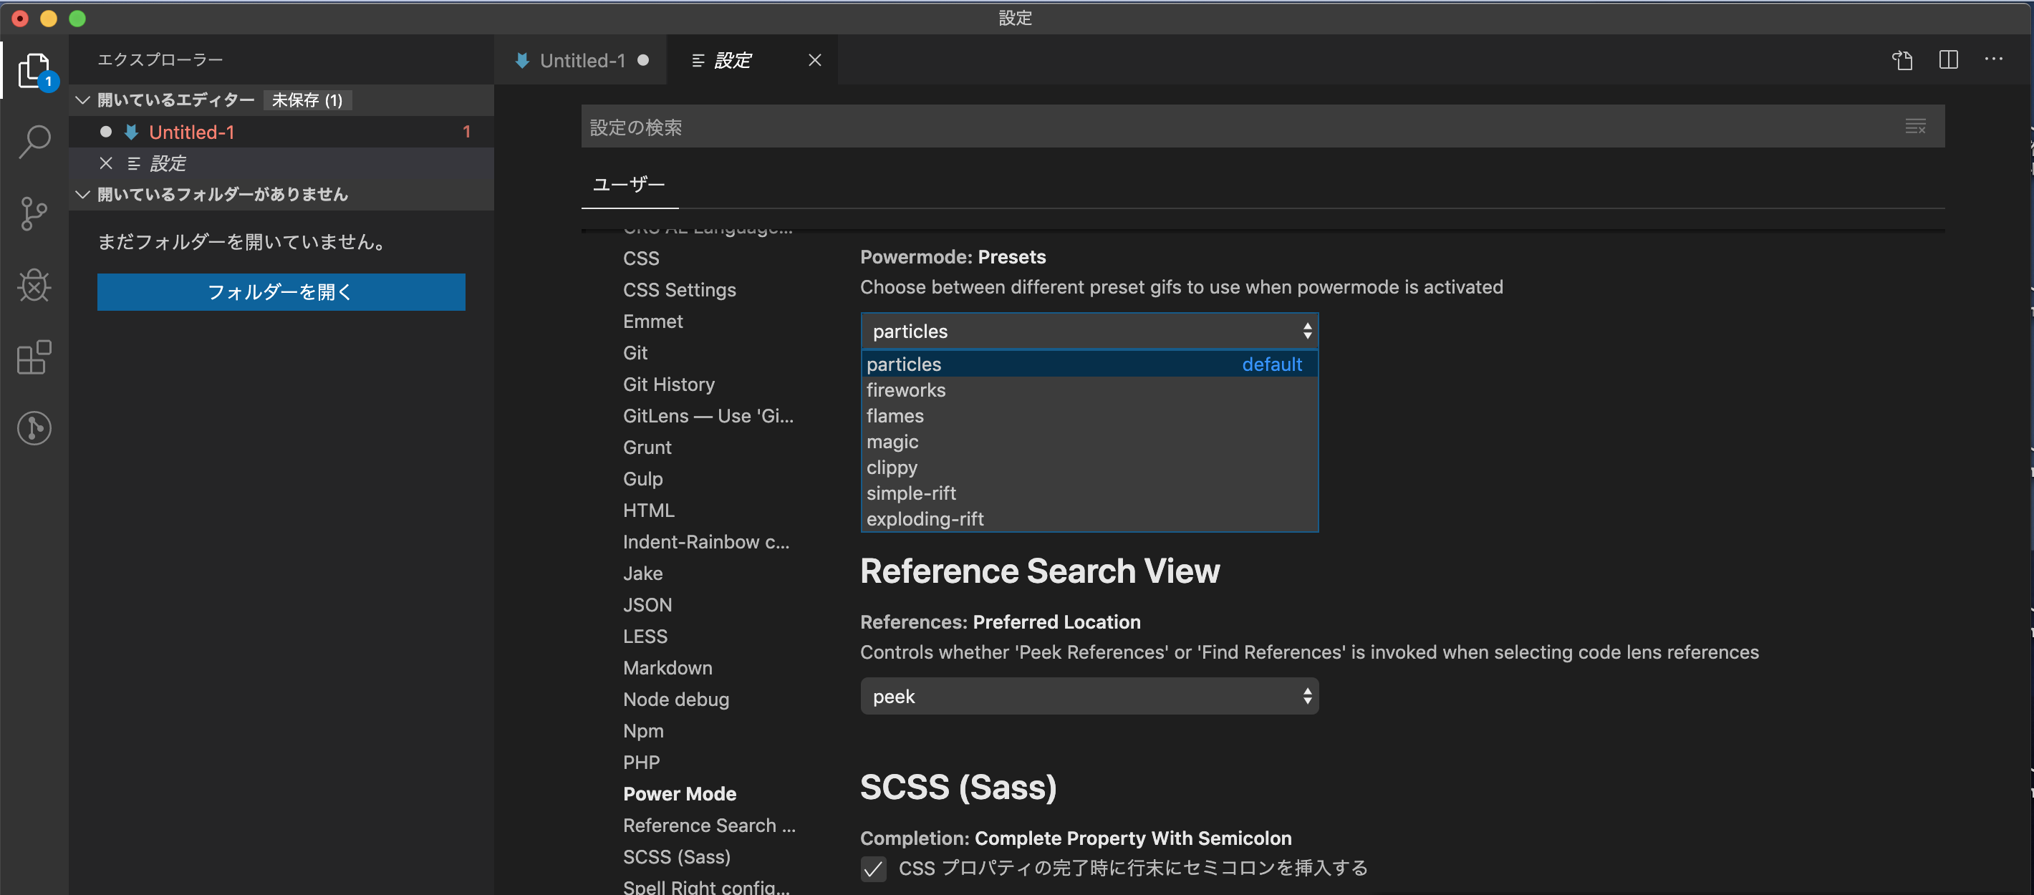
Task: Click the Source Control icon in sidebar
Action: click(x=35, y=216)
